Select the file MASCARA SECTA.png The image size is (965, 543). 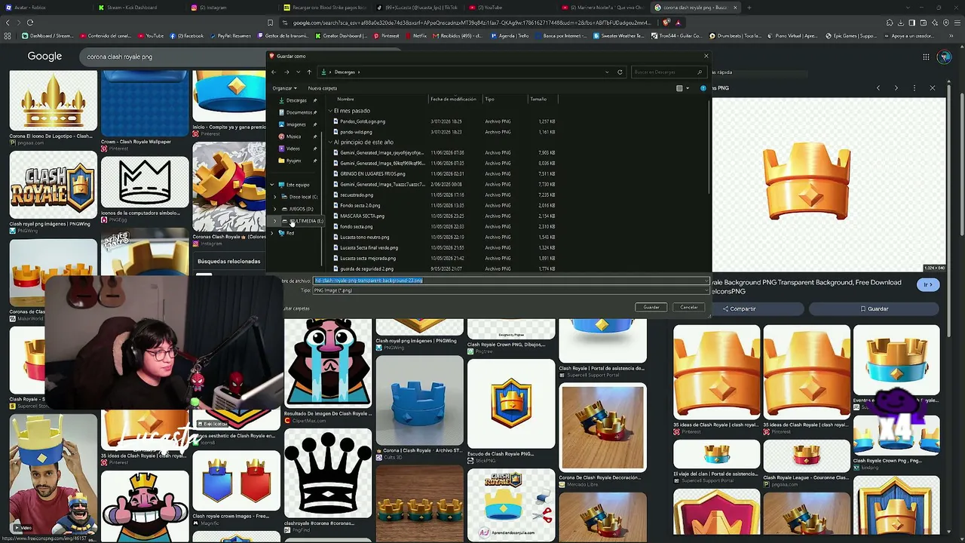tap(362, 216)
